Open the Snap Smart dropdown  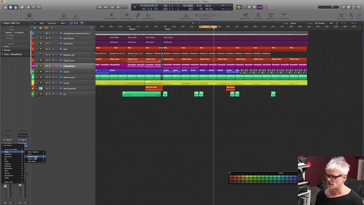click(x=298, y=23)
